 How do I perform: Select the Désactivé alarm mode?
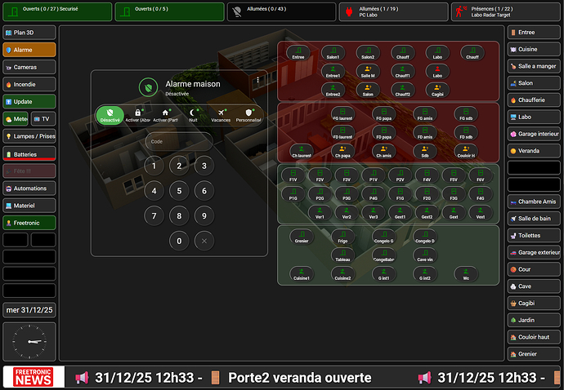110,116
